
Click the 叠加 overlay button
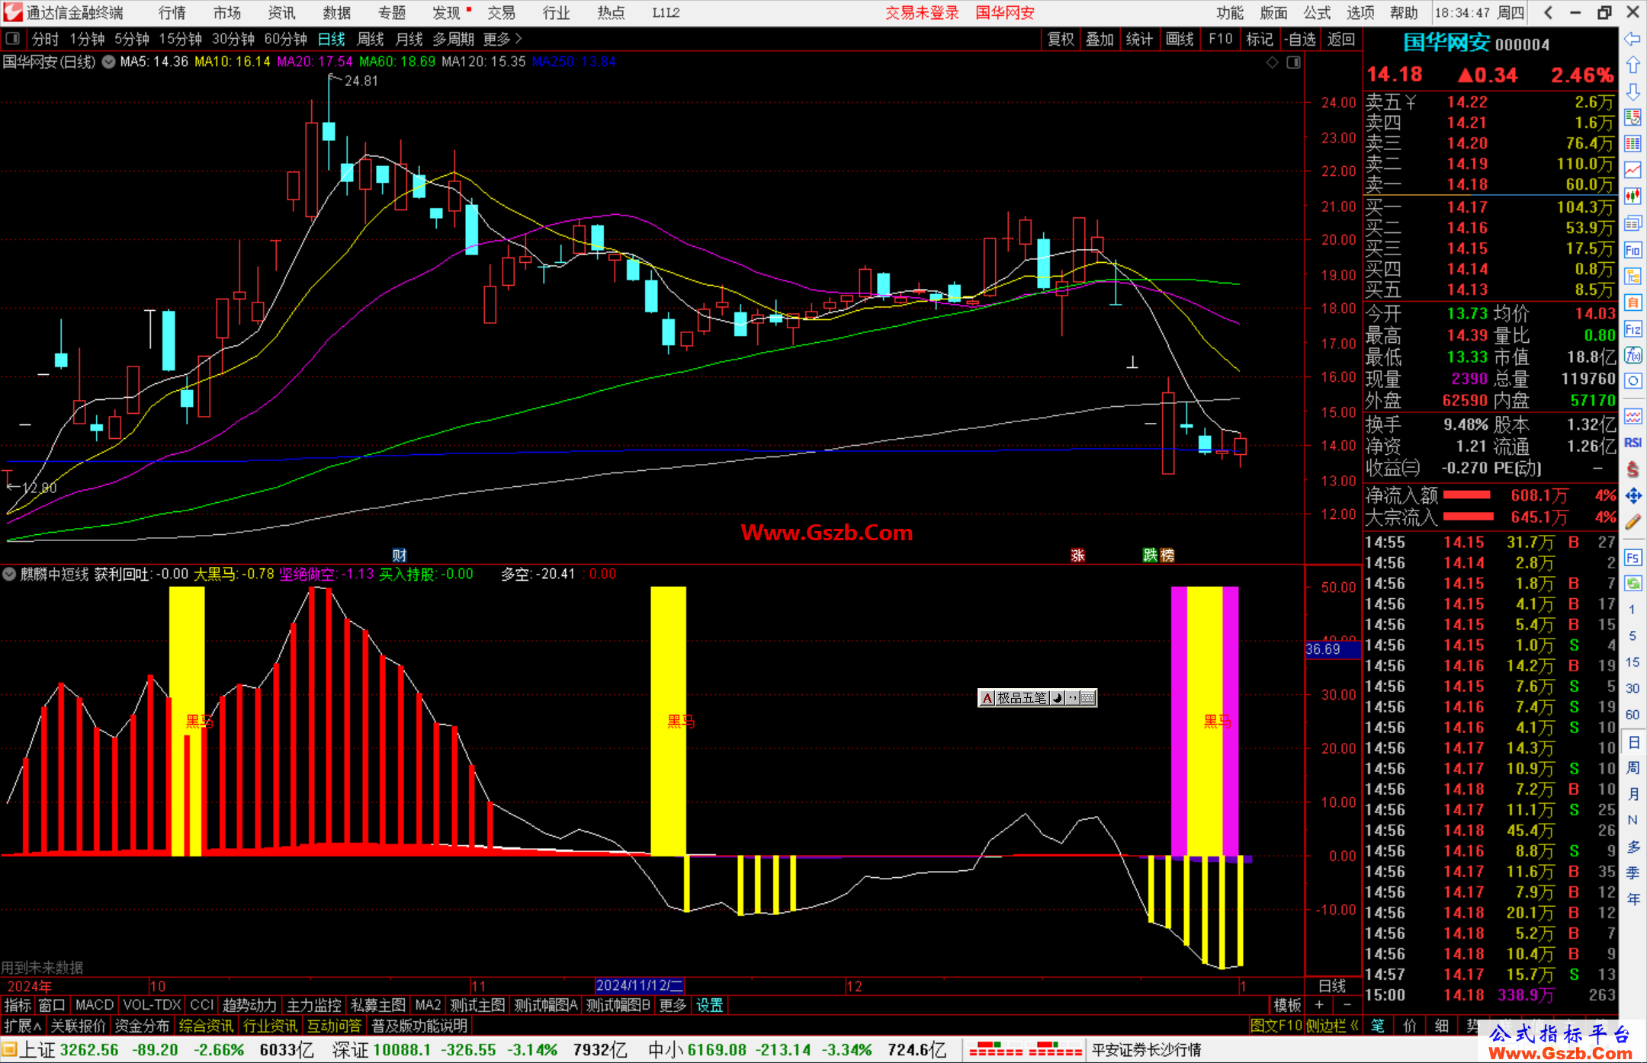tap(1100, 39)
